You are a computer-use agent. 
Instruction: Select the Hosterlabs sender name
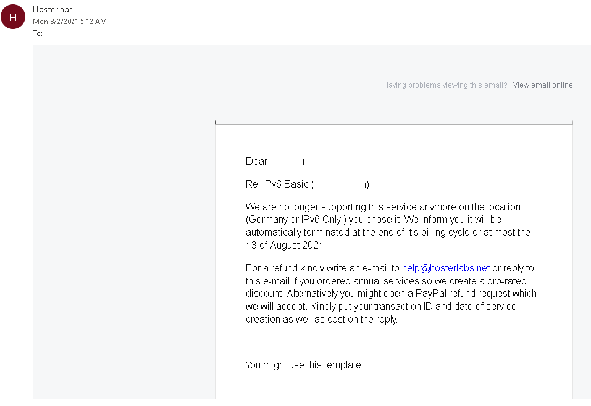click(52, 9)
